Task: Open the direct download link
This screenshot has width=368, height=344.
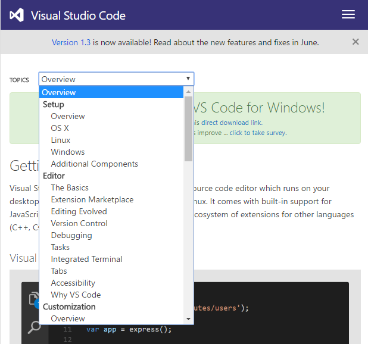Action: click(232, 123)
